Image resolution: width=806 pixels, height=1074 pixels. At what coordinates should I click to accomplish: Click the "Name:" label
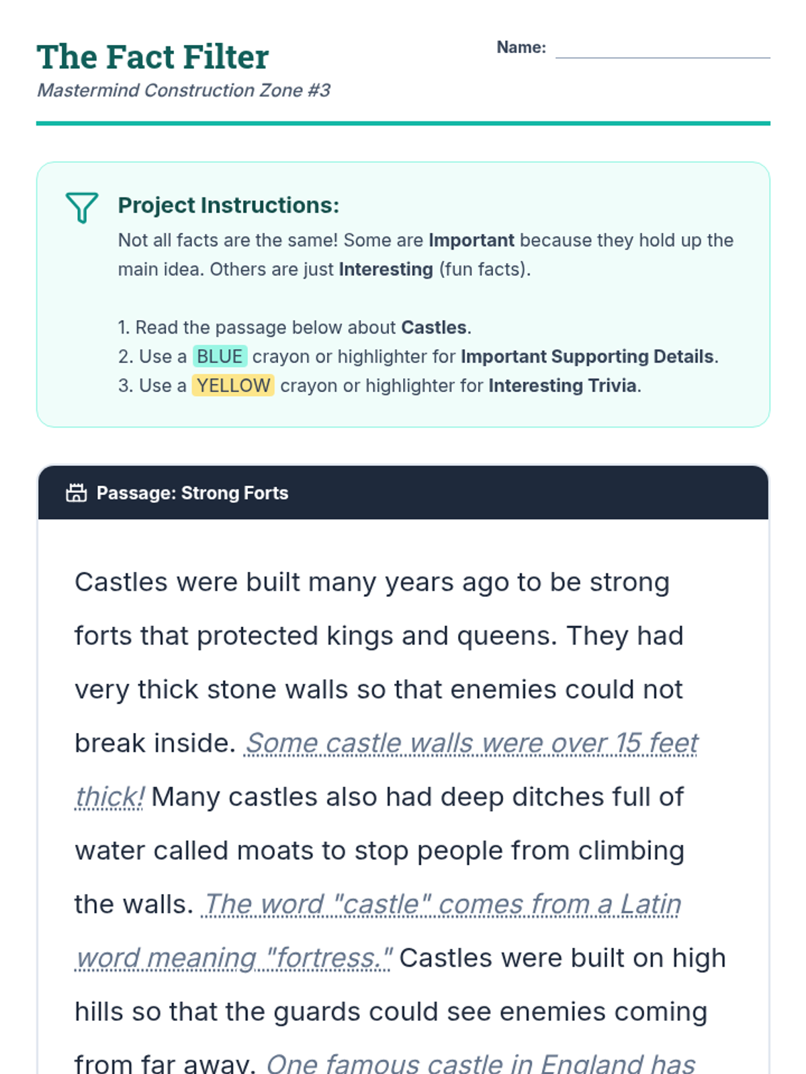point(521,48)
